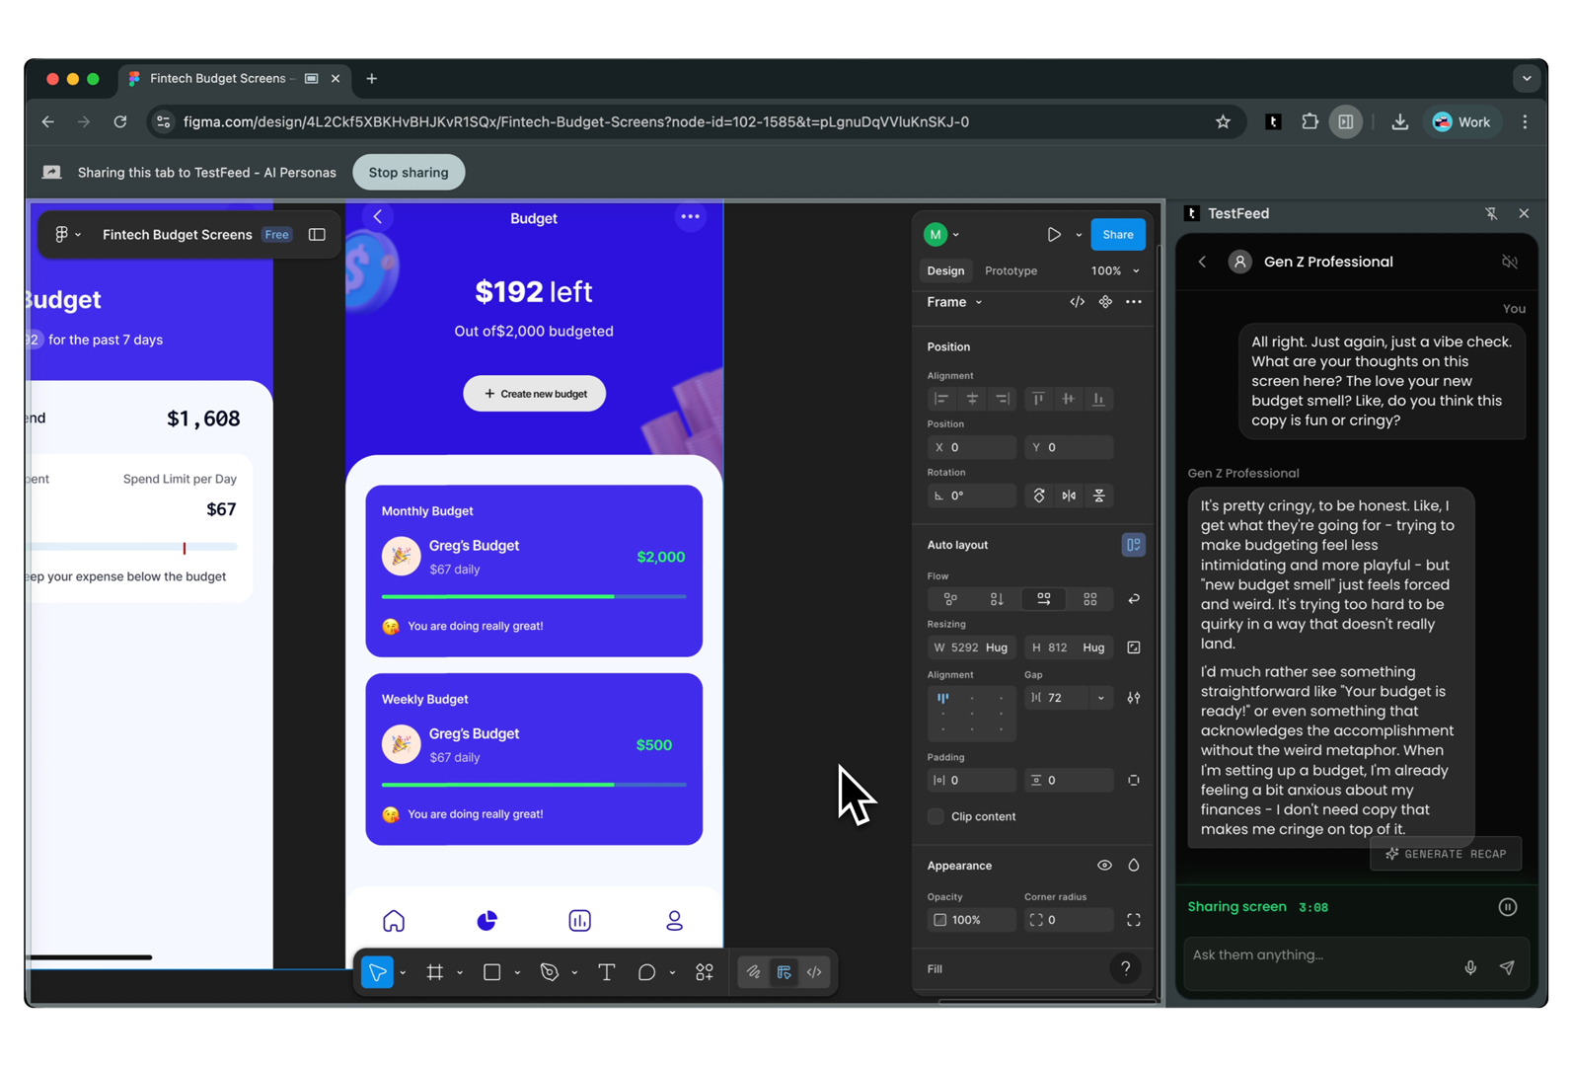Create component from Frame icon
The image size is (1572, 1066).
click(x=1105, y=302)
